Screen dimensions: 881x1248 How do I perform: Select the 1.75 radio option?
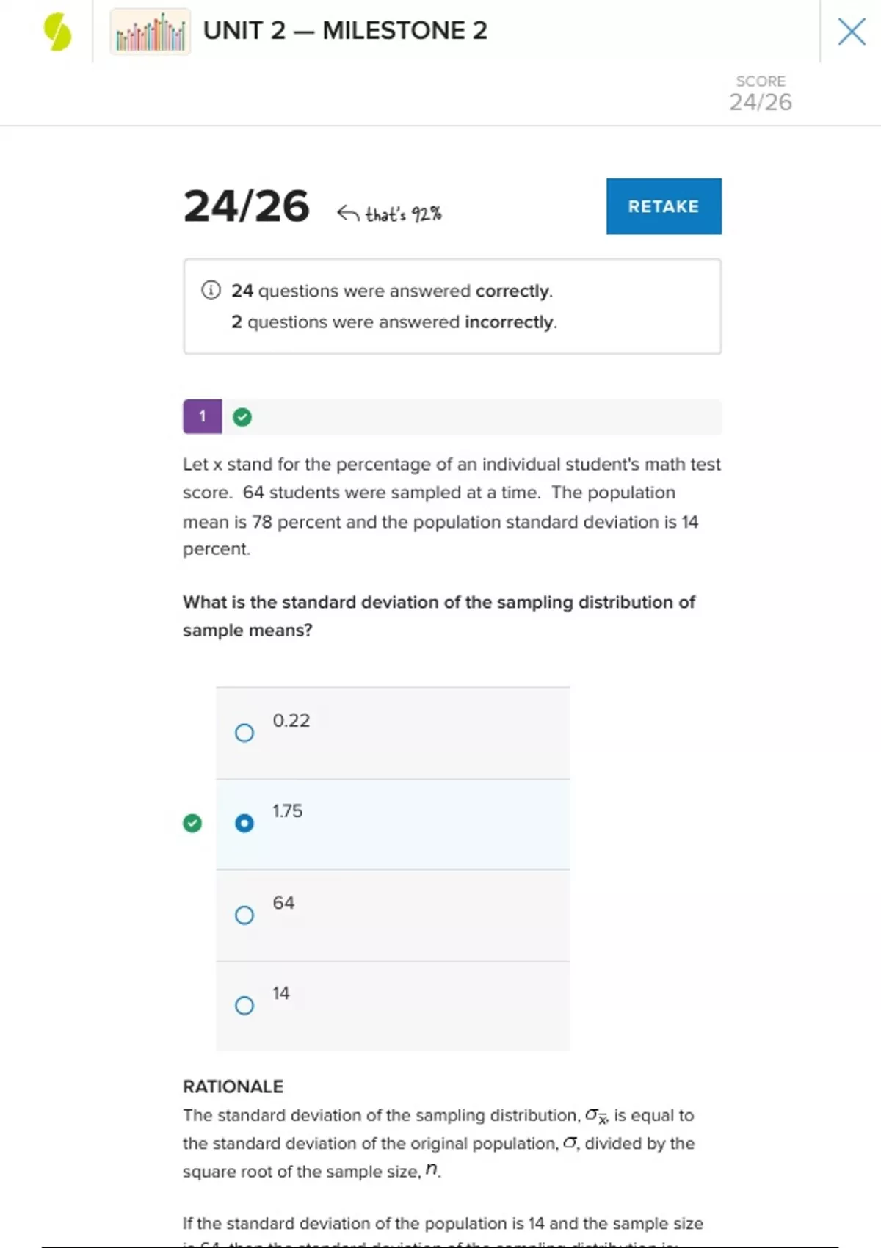pyautogui.click(x=244, y=824)
